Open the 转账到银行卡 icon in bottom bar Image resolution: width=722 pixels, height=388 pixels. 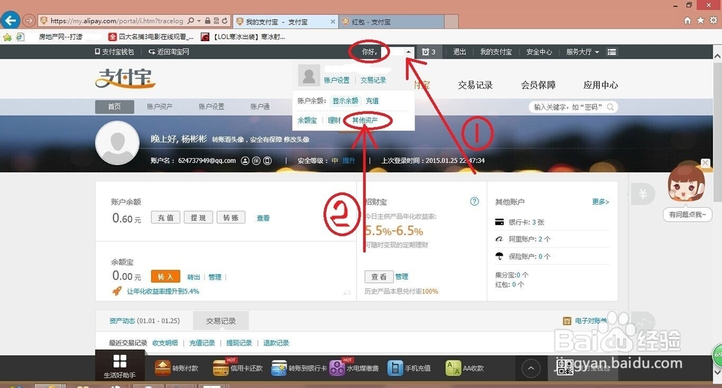279,368
